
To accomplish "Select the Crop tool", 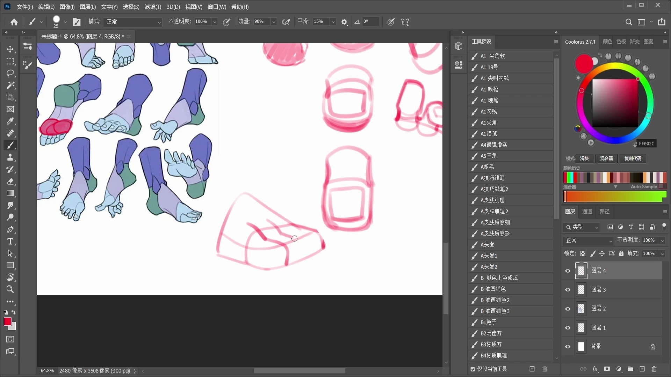I will pos(10,97).
